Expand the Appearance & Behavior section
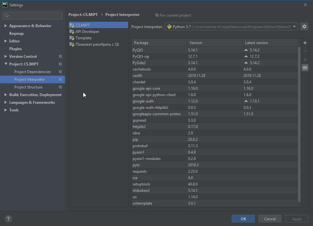The image size is (313, 226). [x=6, y=26]
